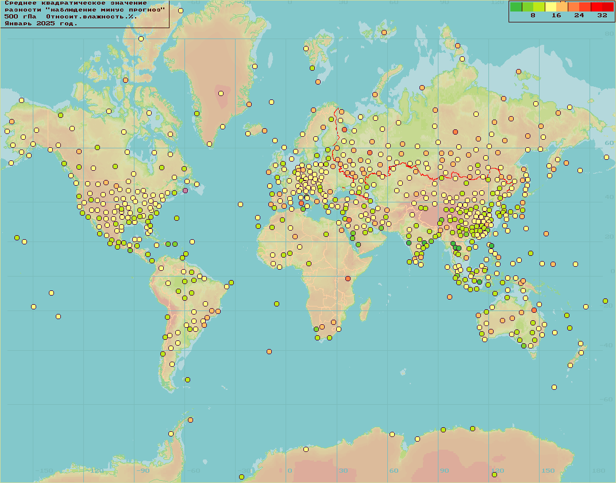Click the longitude label 90 at bottom
616x483 pixels.
(444, 470)
